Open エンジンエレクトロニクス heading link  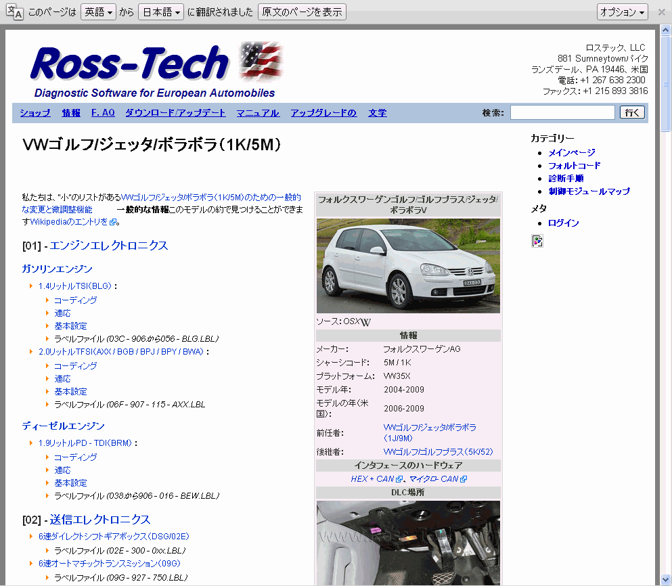(x=109, y=246)
